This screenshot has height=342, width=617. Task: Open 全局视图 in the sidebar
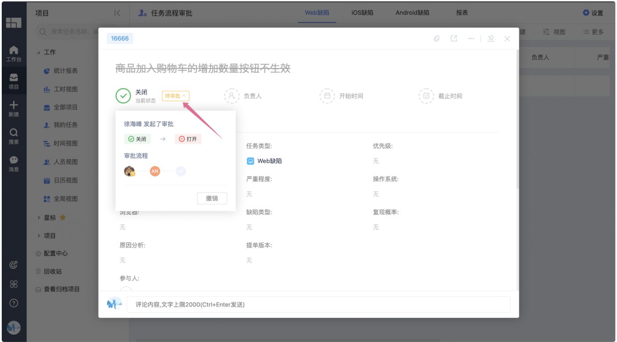pos(61,199)
